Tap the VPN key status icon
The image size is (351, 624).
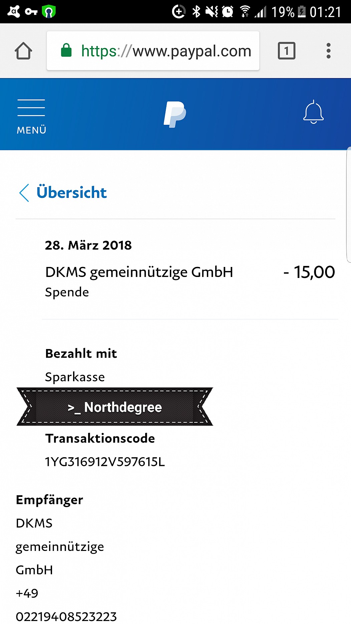(x=31, y=12)
